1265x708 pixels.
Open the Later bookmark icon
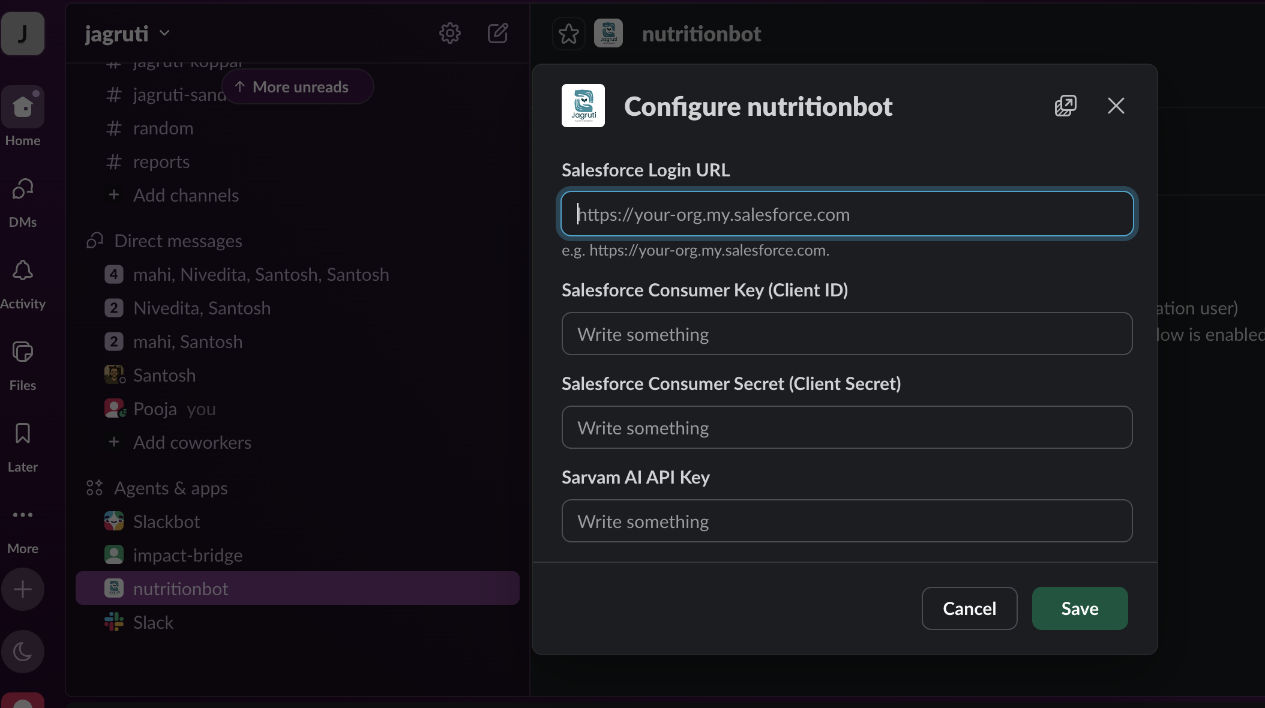pos(23,433)
